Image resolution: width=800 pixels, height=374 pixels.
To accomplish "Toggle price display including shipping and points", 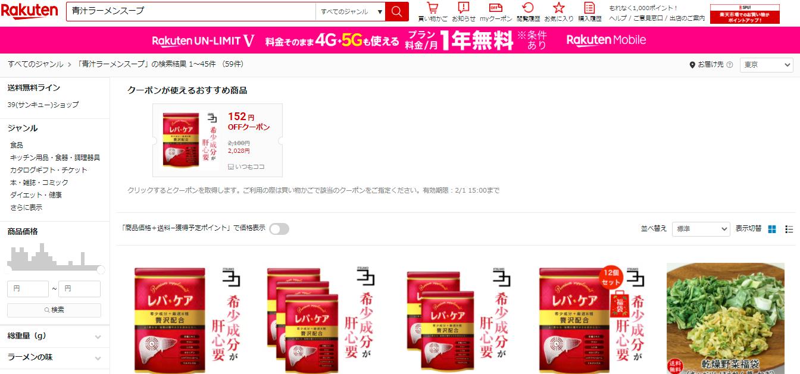I will (x=279, y=229).
